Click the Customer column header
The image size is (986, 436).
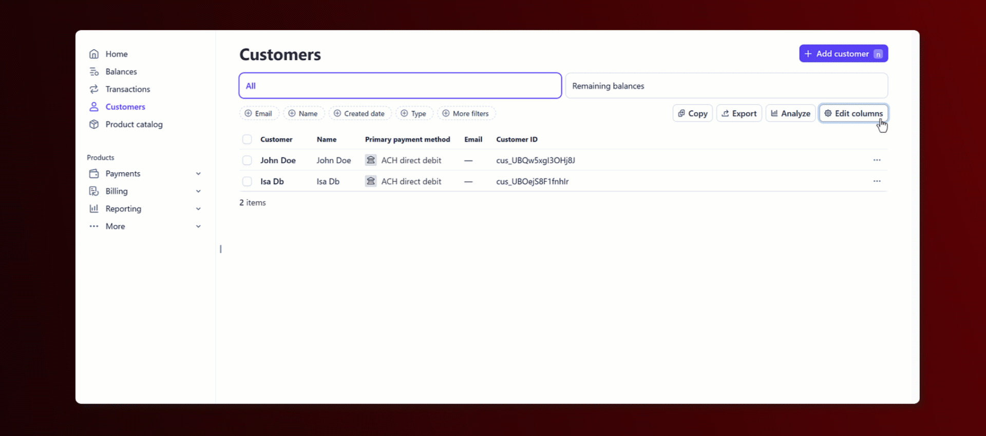[276, 140]
